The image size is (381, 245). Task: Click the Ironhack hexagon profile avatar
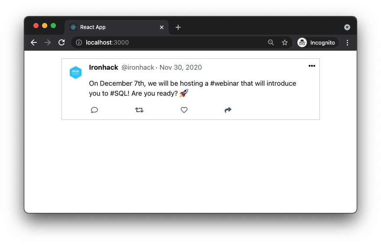pyautogui.click(x=75, y=72)
